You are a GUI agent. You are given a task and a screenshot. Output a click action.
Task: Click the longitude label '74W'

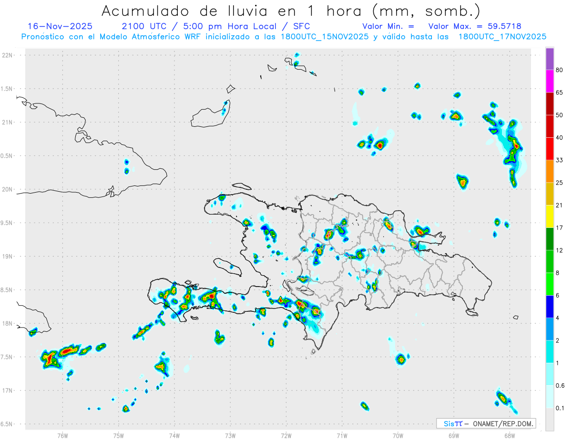[x=174, y=435]
